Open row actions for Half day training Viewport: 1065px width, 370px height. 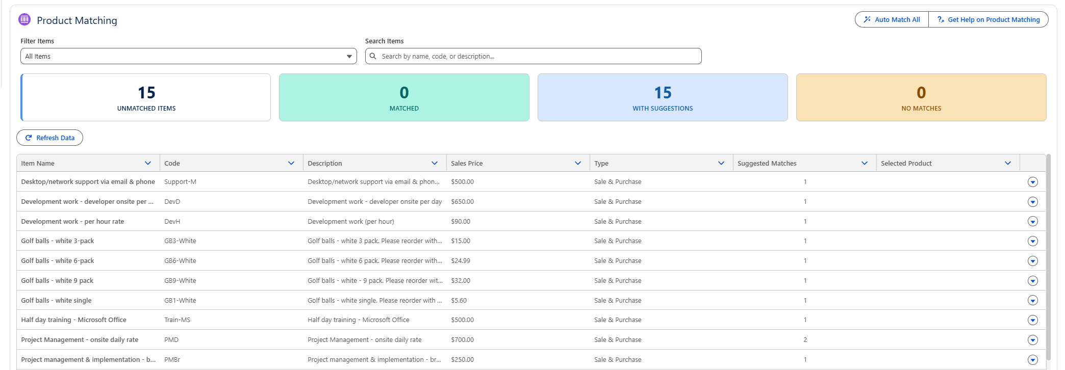[x=1033, y=320]
